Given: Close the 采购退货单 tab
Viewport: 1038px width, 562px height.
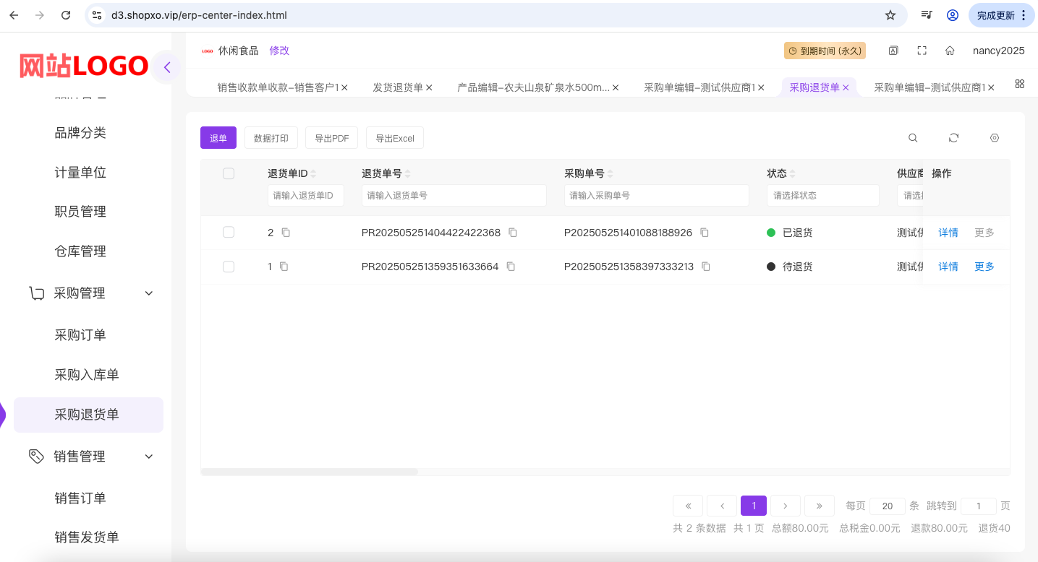Looking at the screenshot, I should [x=846, y=87].
